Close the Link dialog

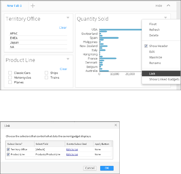(116, 125)
